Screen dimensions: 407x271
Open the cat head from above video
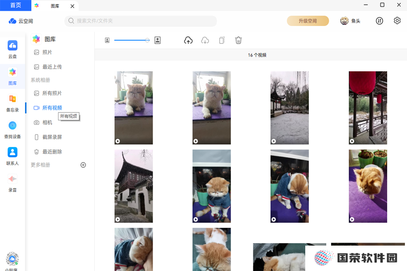click(x=212, y=250)
